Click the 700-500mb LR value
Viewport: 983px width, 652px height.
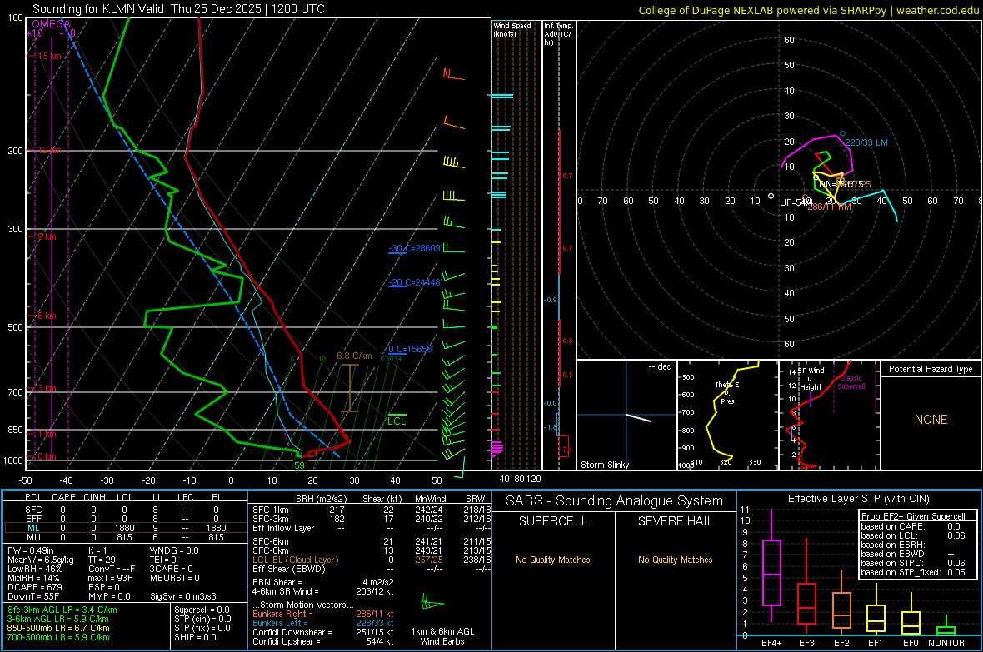[x=58, y=637]
